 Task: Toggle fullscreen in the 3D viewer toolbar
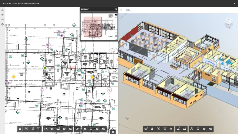point(210,129)
